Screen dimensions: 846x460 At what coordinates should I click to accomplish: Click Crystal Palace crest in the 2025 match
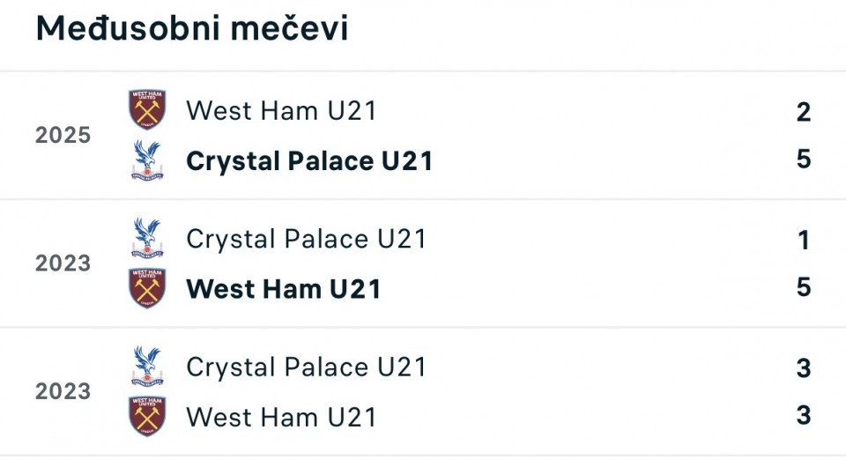[147, 160]
